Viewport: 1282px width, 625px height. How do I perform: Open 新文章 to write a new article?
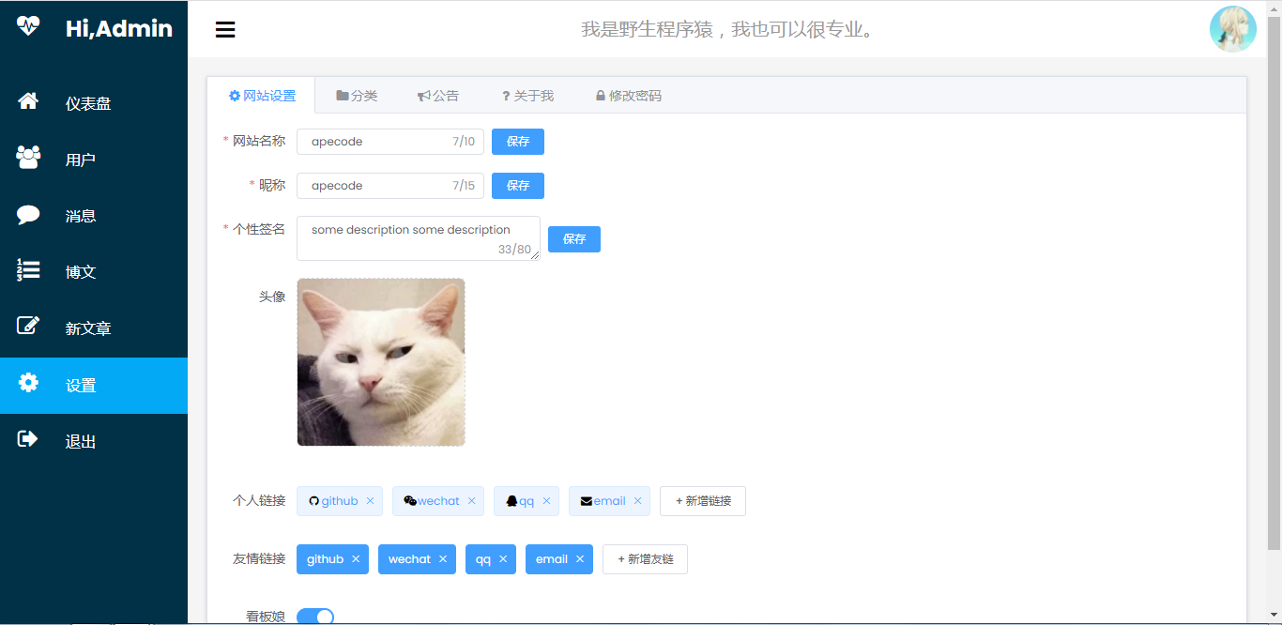coord(29,328)
